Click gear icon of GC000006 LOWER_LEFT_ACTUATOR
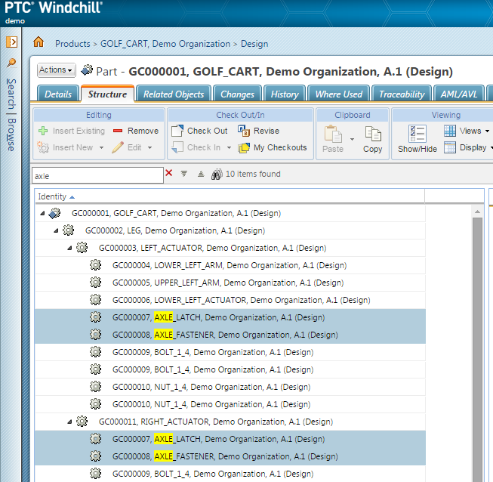This screenshot has width=493, height=482. tap(95, 299)
